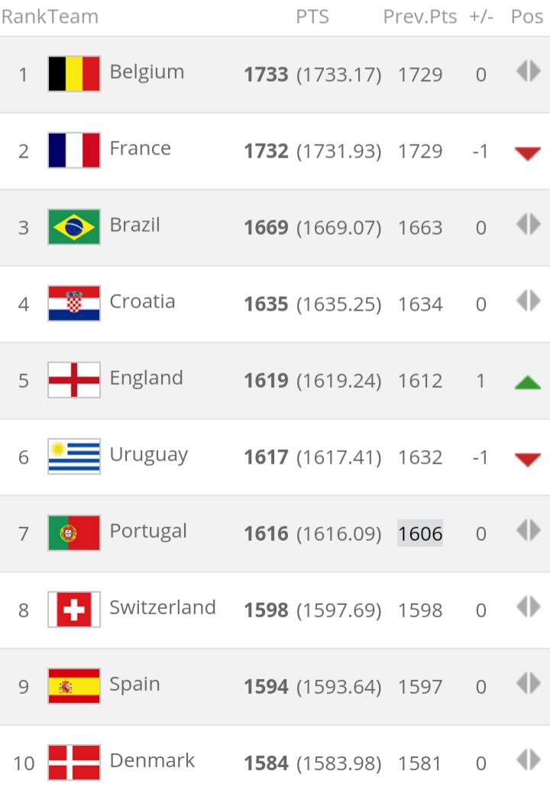Click Belgium's unchanged position indicator

point(529,71)
